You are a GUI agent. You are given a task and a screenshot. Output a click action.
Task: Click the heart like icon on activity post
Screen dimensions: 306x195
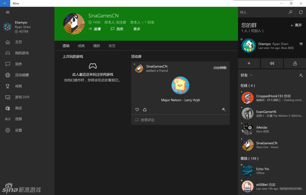pos(137,110)
